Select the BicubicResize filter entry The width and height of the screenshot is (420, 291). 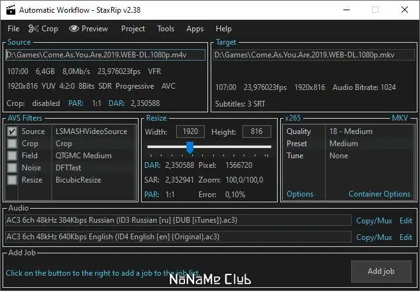click(79, 179)
